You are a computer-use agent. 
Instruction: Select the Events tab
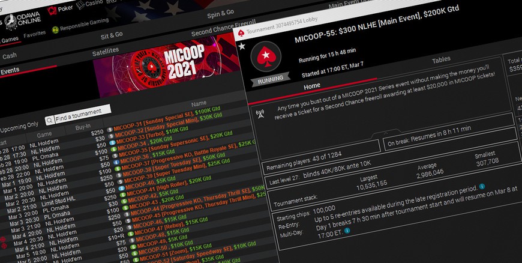[x=10, y=71]
